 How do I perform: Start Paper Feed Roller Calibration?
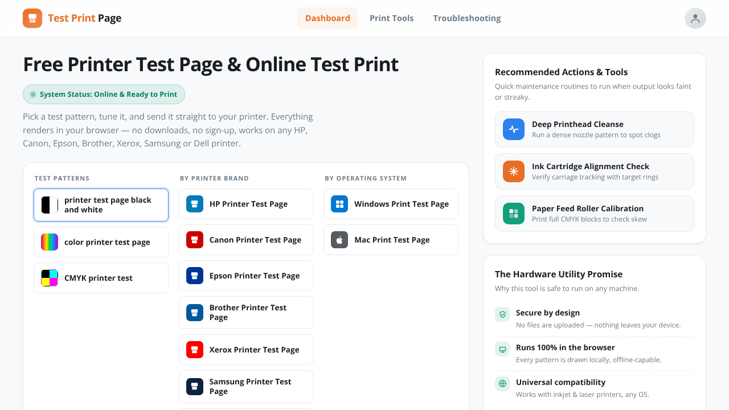[595, 214]
